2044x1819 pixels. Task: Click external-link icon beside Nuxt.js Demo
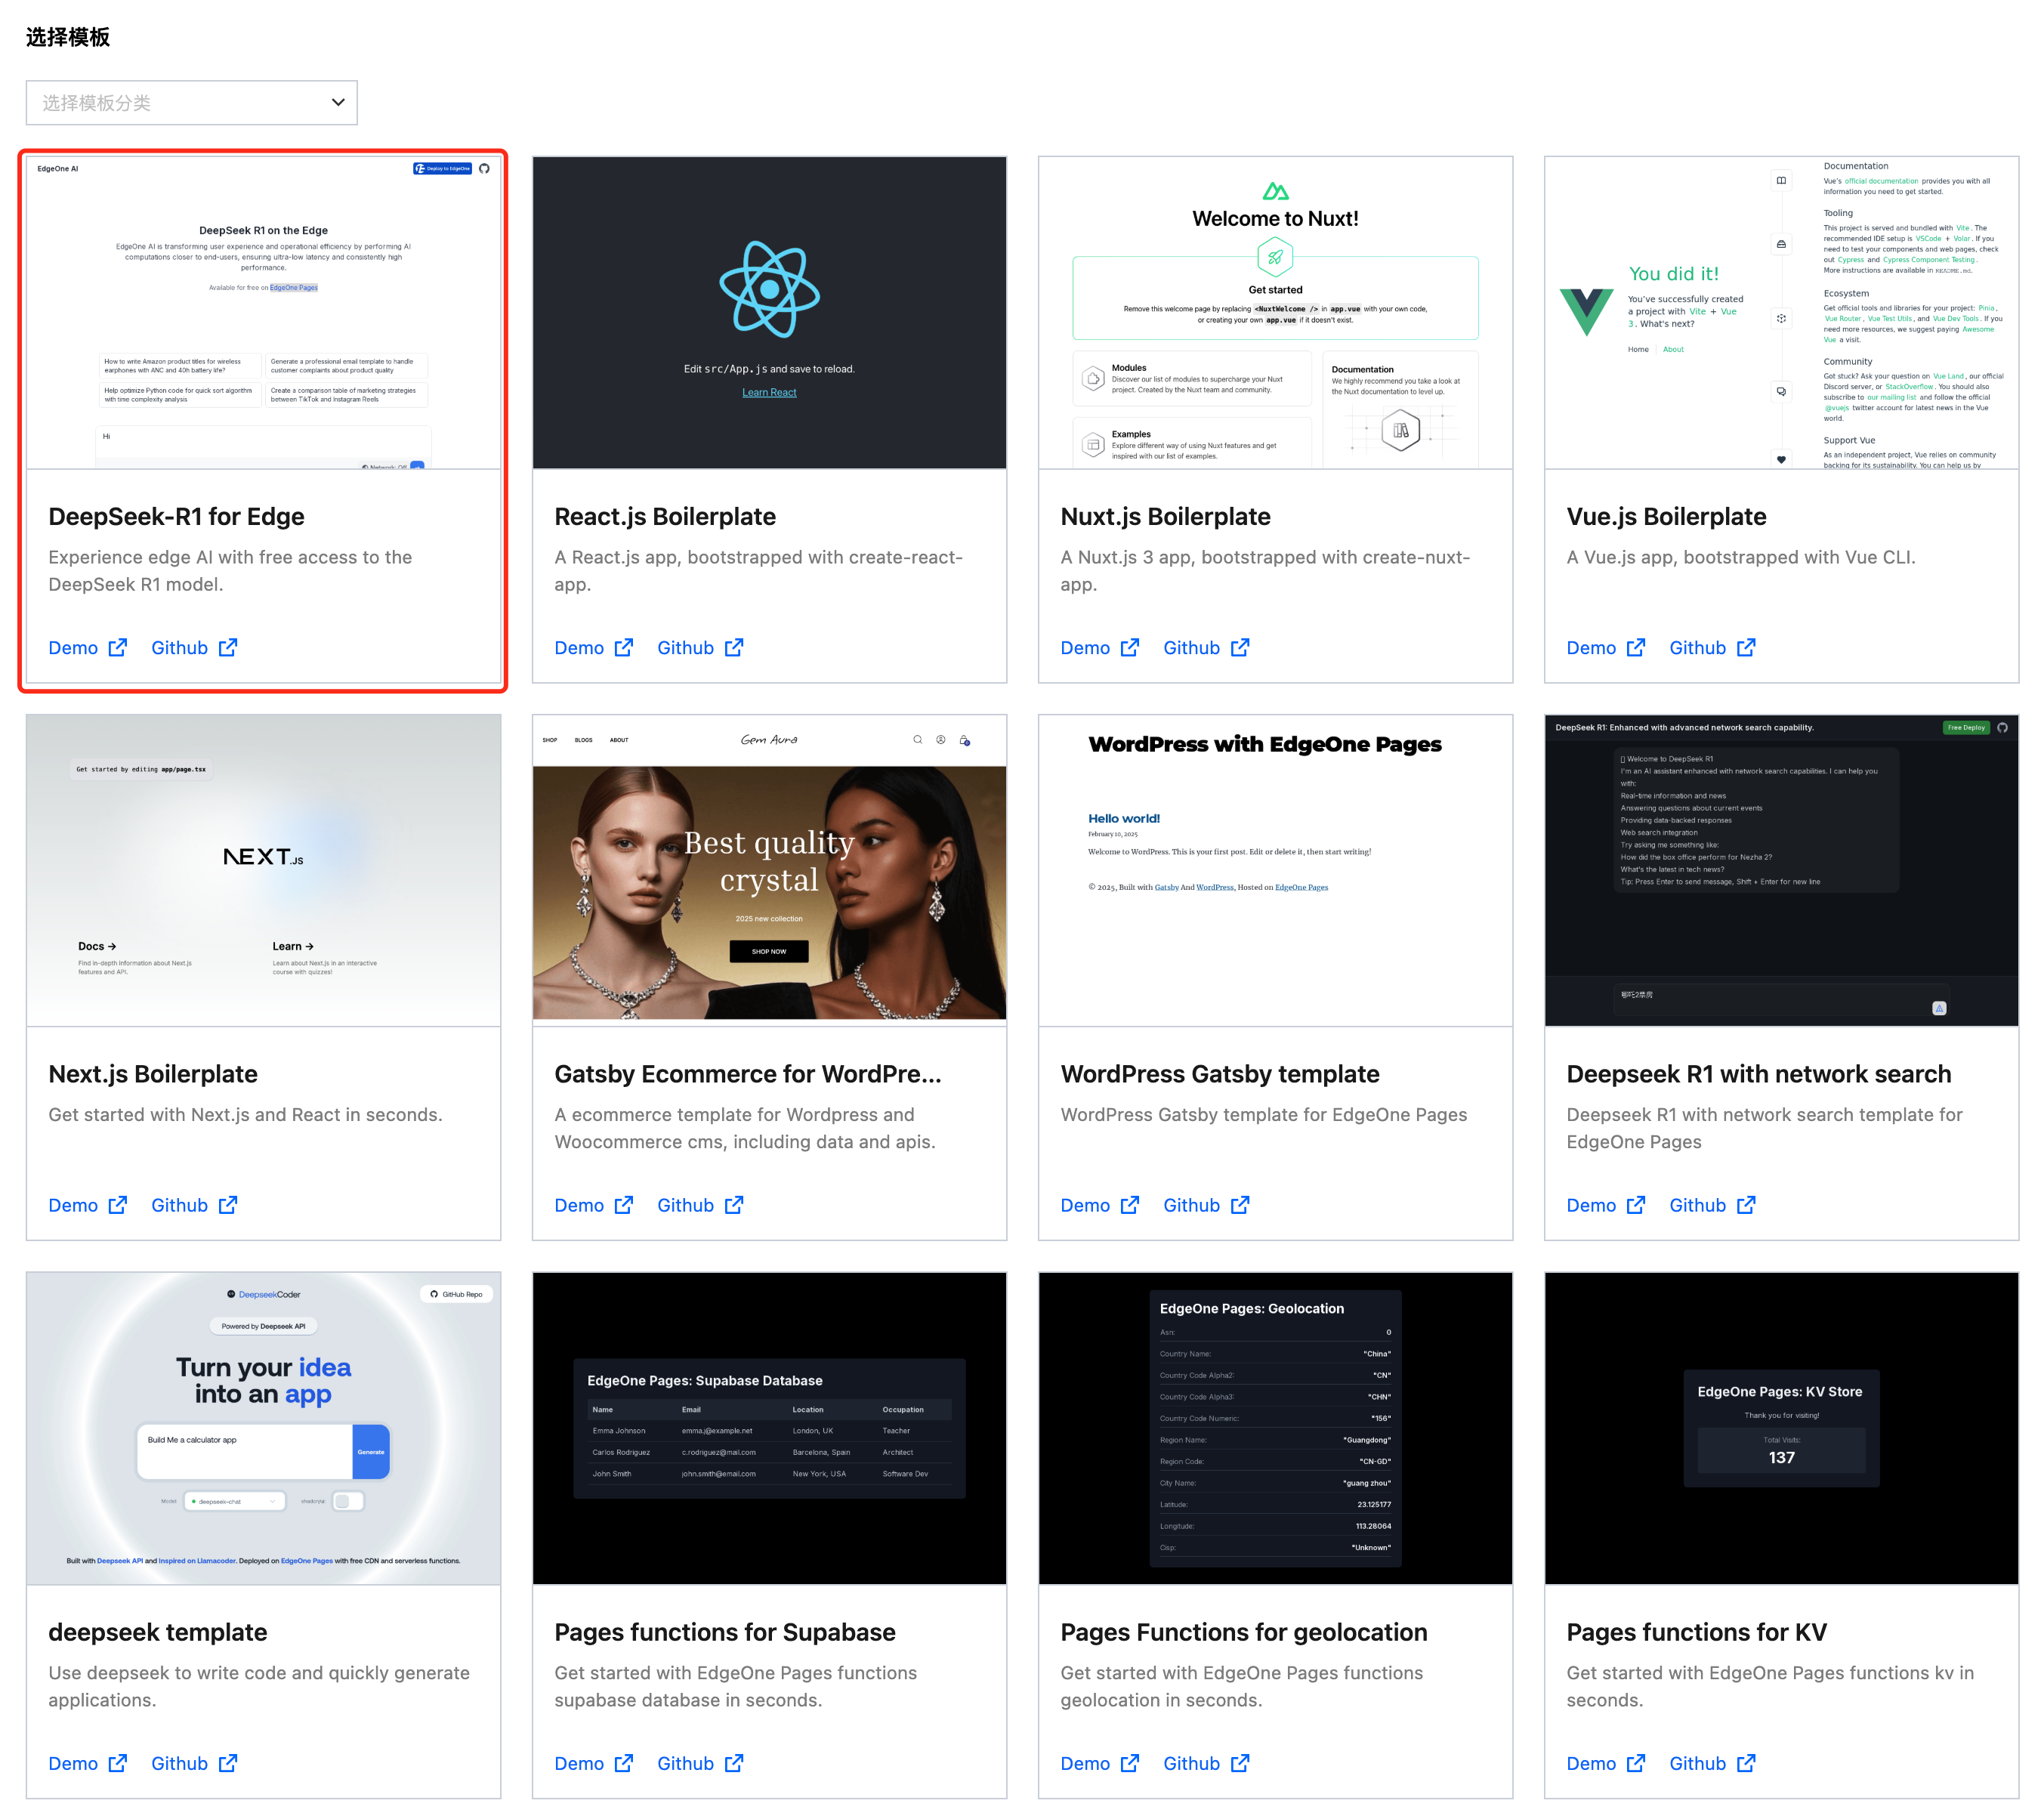[1130, 648]
